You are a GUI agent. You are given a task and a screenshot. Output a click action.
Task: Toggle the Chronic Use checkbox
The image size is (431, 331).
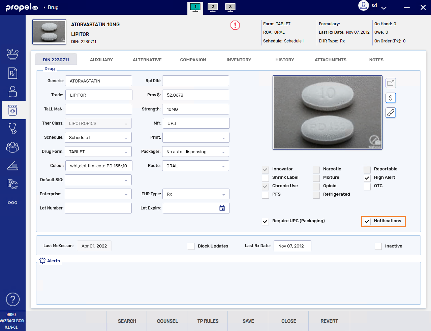[x=266, y=186]
